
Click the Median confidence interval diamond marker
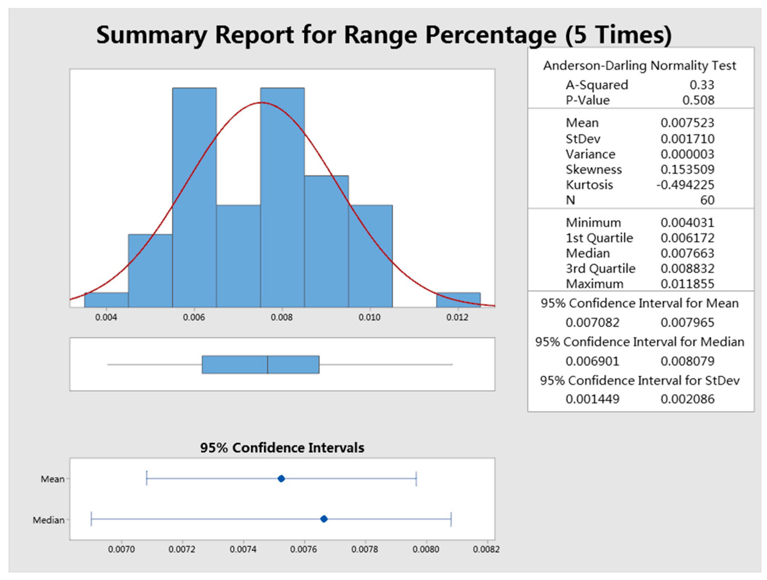[x=324, y=519]
